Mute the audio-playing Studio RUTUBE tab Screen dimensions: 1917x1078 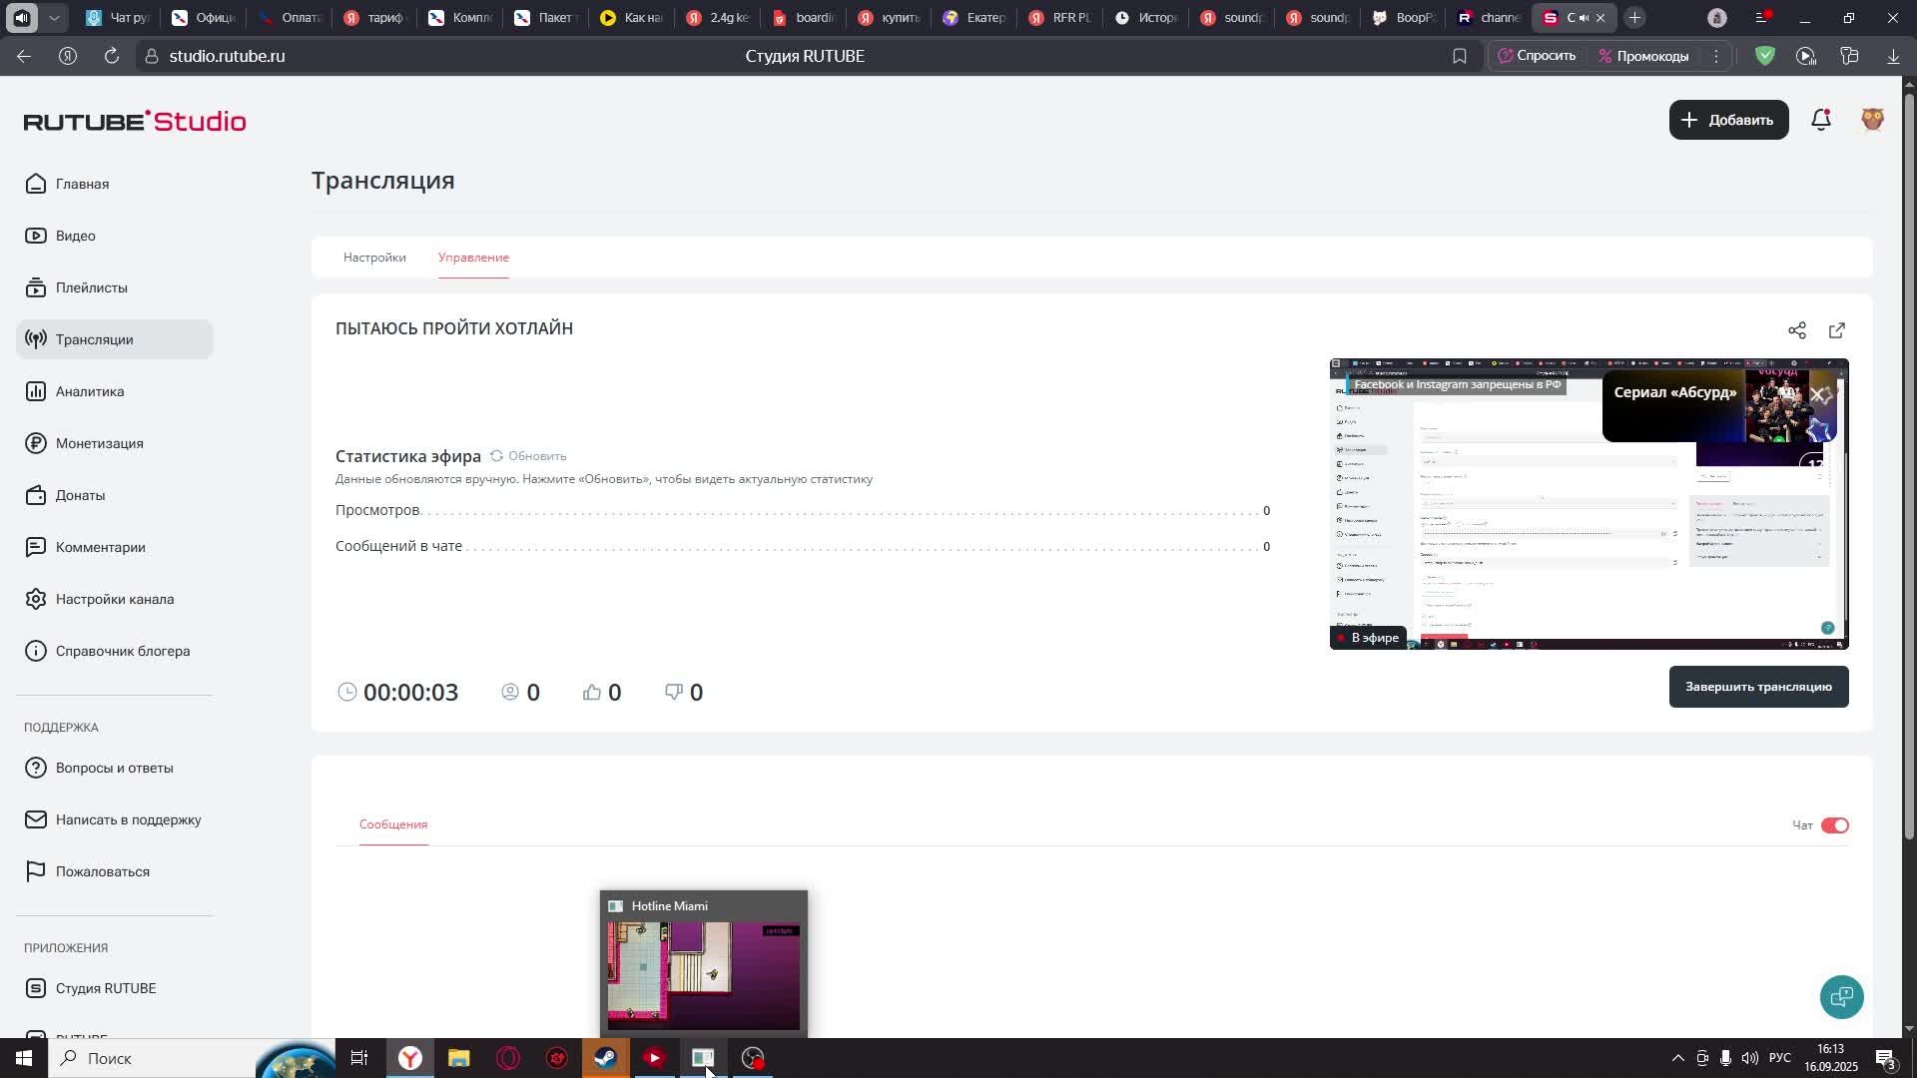tap(1584, 18)
